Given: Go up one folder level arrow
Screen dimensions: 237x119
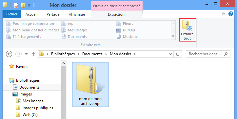Looking at the screenshot, I should (x=34, y=54).
